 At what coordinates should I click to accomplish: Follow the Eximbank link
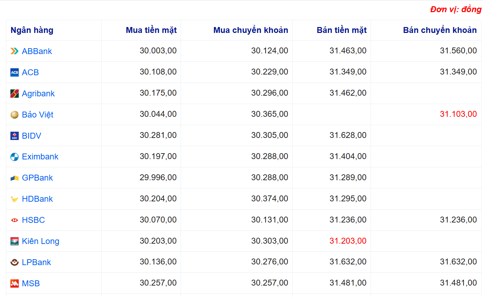pos(40,157)
